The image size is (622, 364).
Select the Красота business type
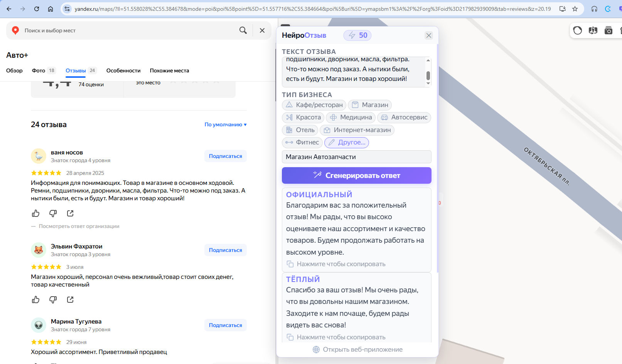pyautogui.click(x=303, y=117)
